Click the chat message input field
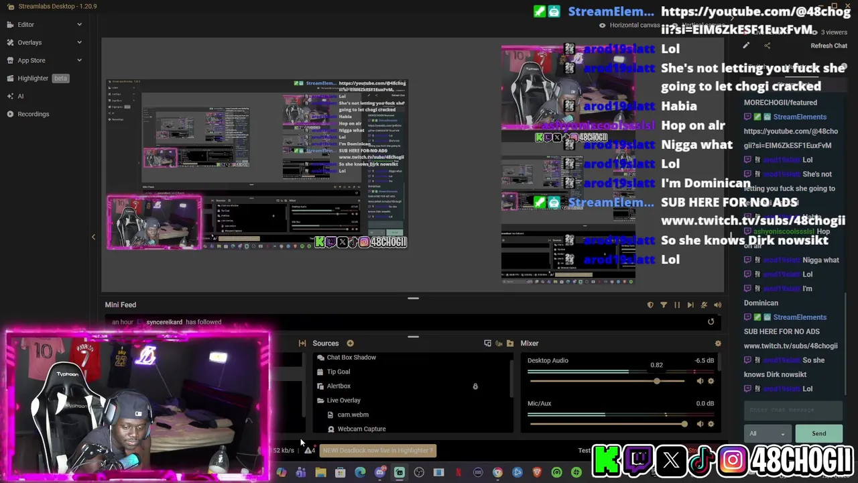The height and width of the screenshot is (483, 858). pos(793,410)
